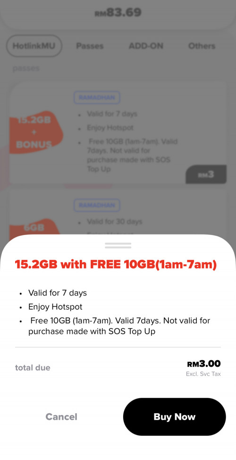Tap the bottom sheet drag handle
Viewport: 236px width, 460px height.
118,245
